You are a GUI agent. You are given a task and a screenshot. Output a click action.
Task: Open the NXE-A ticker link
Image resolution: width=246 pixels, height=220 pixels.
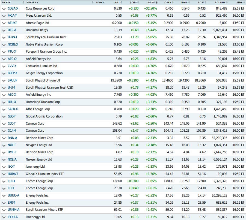pos(12,159)
